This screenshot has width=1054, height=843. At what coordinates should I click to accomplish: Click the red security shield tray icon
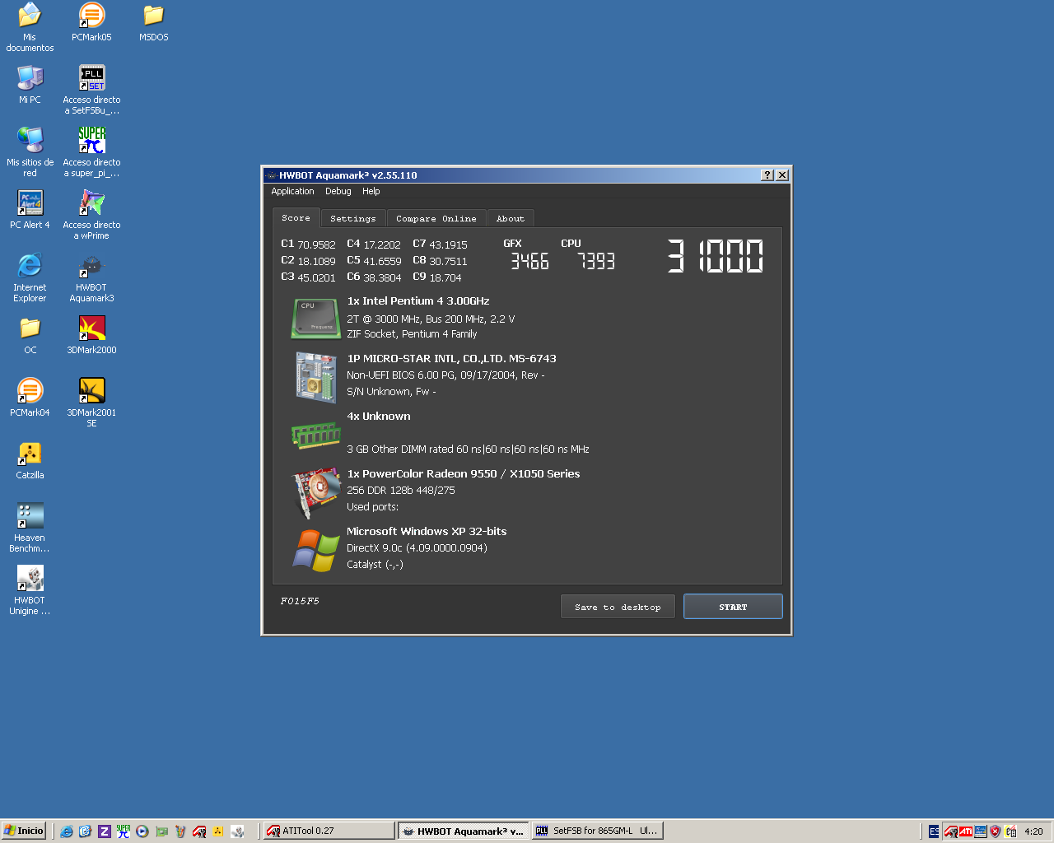click(x=996, y=831)
